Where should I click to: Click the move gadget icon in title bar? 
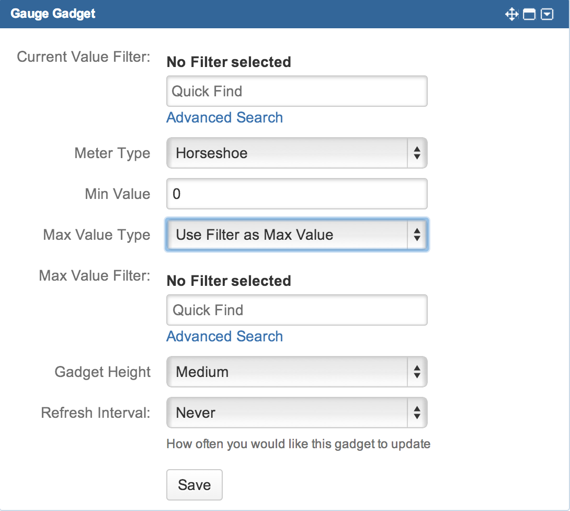[x=511, y=14]
